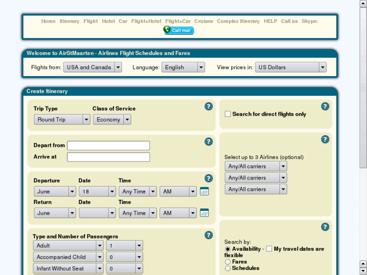Image resolution: width=367 pixels, height=275 pixels.
Task: Open Flight+Hotel in navigation bar
Action: 146,21
